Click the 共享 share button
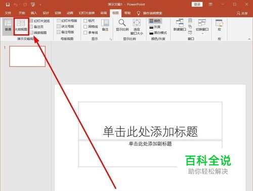This screenshot has width=253, height=191. [242, 13]
